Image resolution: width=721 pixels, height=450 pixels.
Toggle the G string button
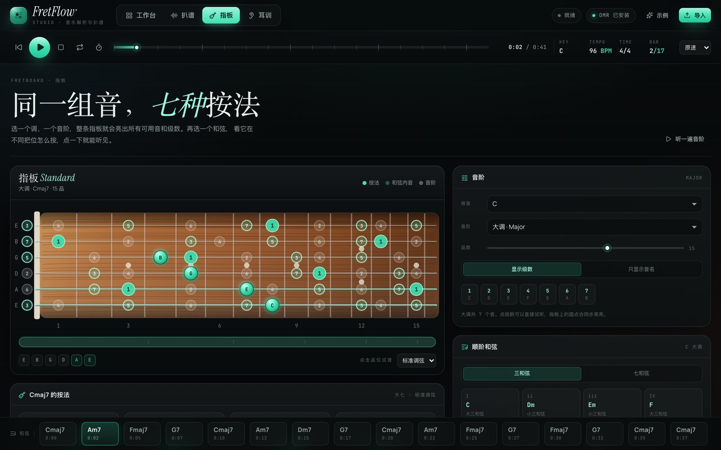point(51,361)
